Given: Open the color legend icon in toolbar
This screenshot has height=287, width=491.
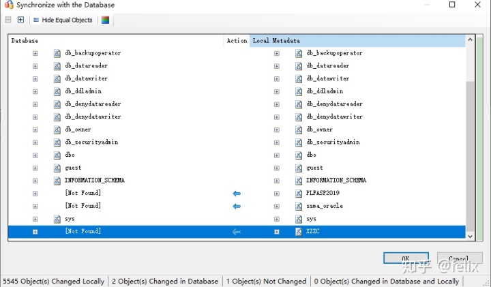Looking at the screenshot, I should click(105, 20).
